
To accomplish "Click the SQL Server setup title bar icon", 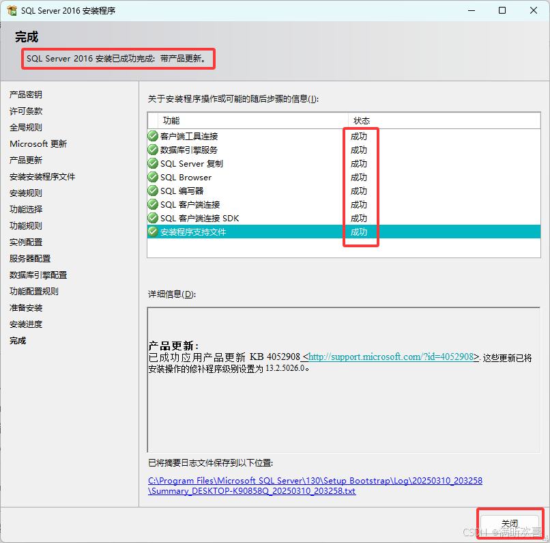I will [12, 10].
